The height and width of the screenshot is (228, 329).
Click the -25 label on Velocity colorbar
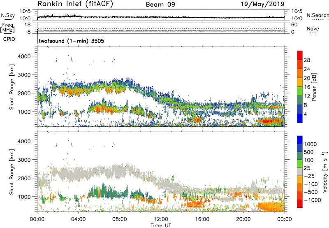coord(309,176)
